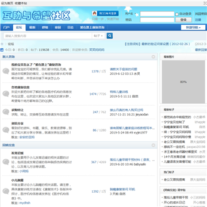
Task: Open the sidebar post by paopao20198
Action: click(174, 147)
